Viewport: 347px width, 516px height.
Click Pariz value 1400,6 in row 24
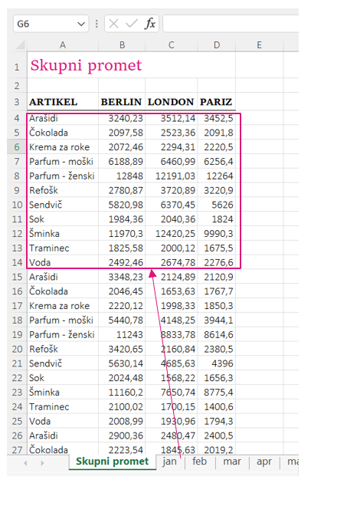tap(217, 407)
